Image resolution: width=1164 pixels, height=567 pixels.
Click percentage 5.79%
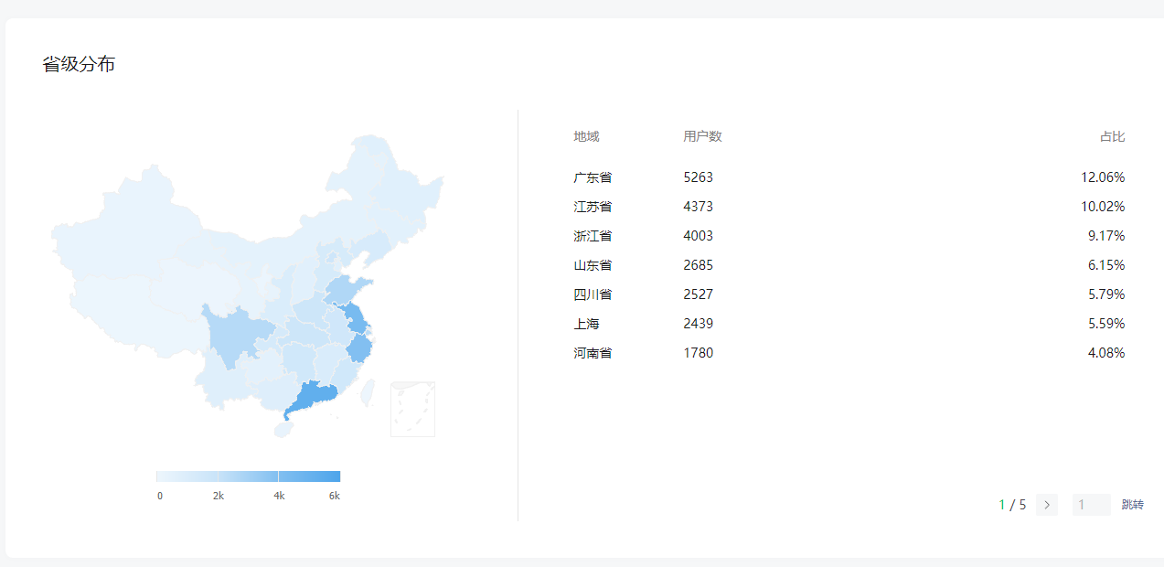[x=1106, y=294]
